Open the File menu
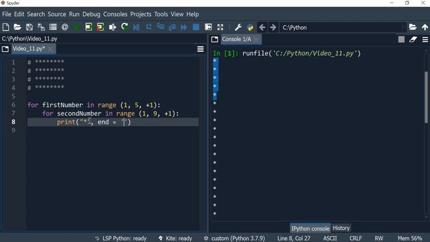Viewport: 430px width, 242px height. click(7, 14)
